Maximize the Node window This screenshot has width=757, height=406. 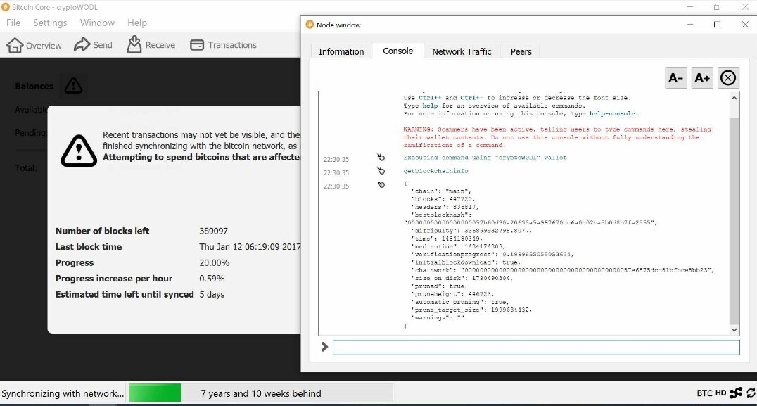(x=718, y=25)
